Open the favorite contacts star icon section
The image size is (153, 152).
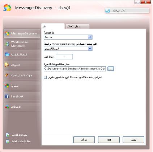(7, 75)
